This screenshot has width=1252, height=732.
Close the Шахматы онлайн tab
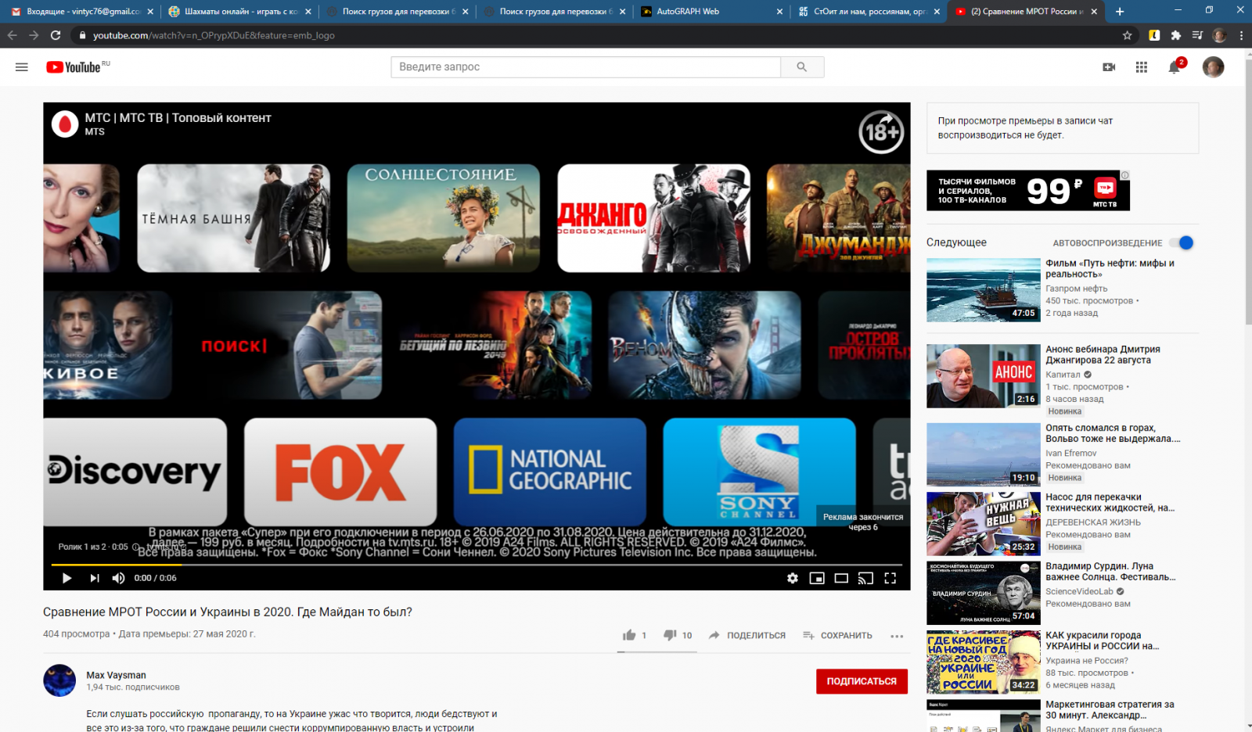308,12
